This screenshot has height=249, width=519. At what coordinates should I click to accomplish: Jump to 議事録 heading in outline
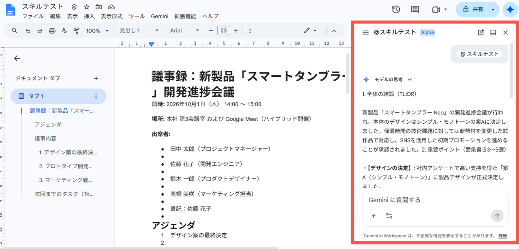point(62,111)
